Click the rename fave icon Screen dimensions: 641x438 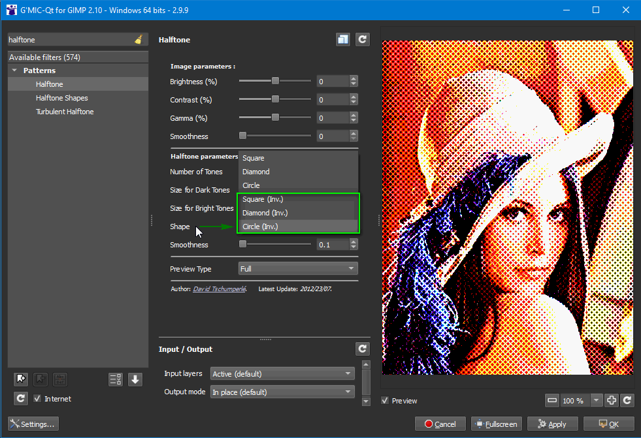(60, 379)
